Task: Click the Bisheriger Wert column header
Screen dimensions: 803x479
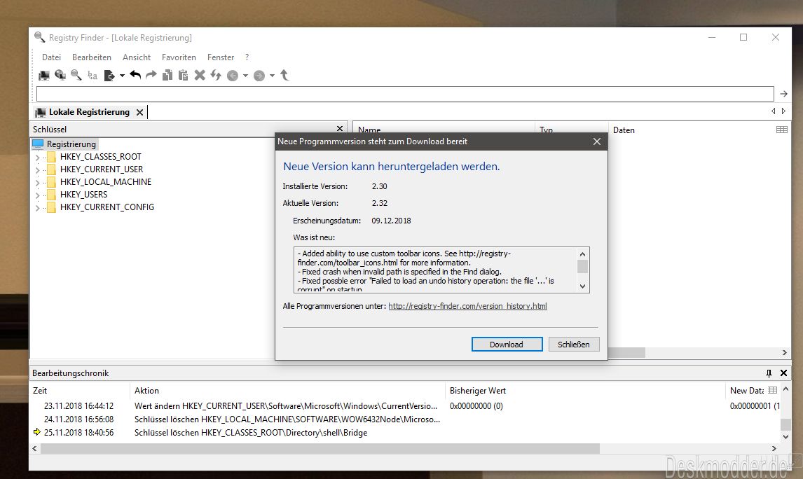Action: click(478, 391)
